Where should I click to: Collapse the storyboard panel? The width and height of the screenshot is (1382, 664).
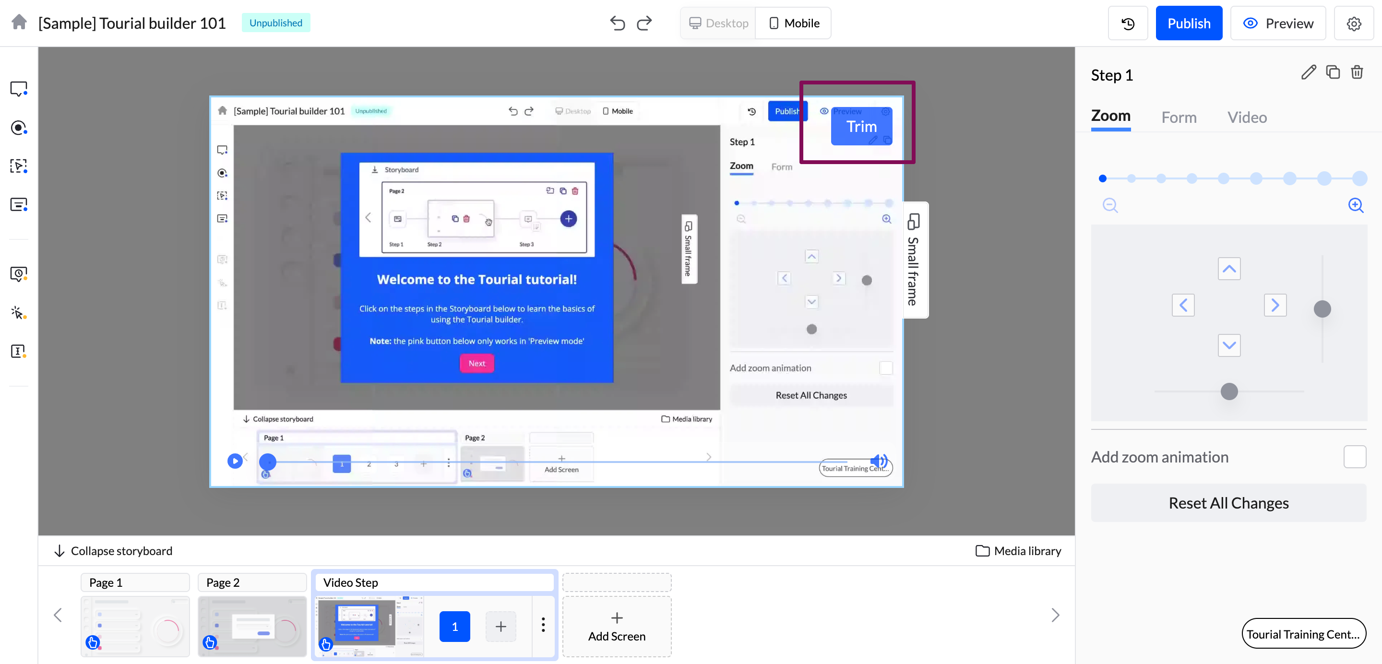(113, 551)
